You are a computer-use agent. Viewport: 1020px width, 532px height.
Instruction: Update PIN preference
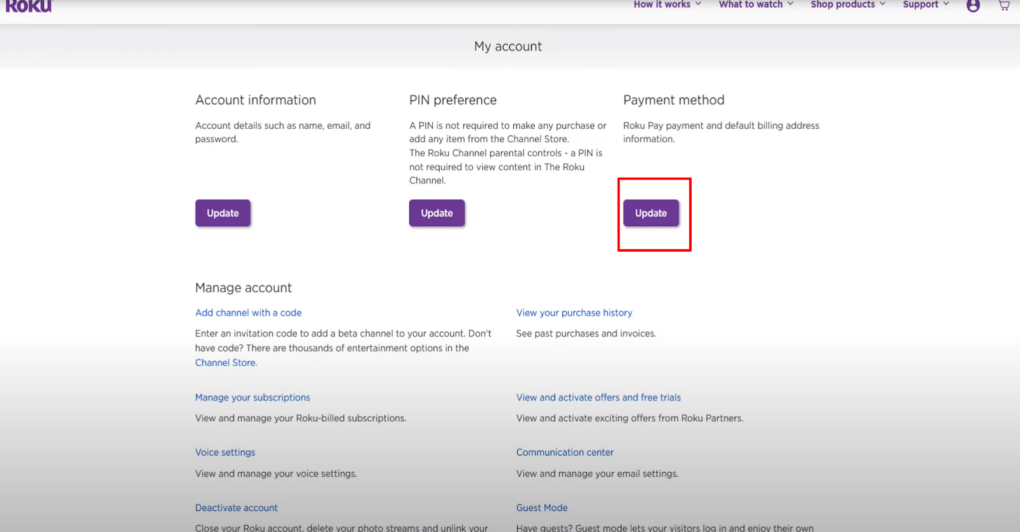437,213
